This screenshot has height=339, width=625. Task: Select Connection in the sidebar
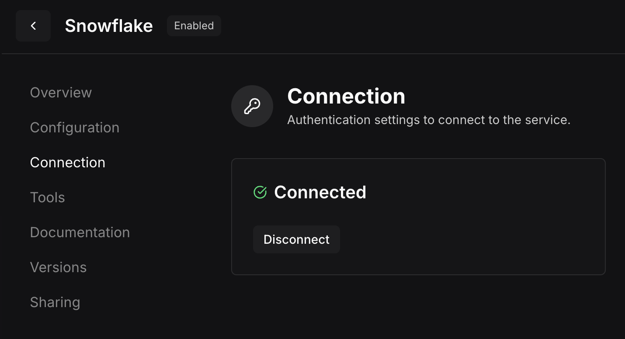68,163
